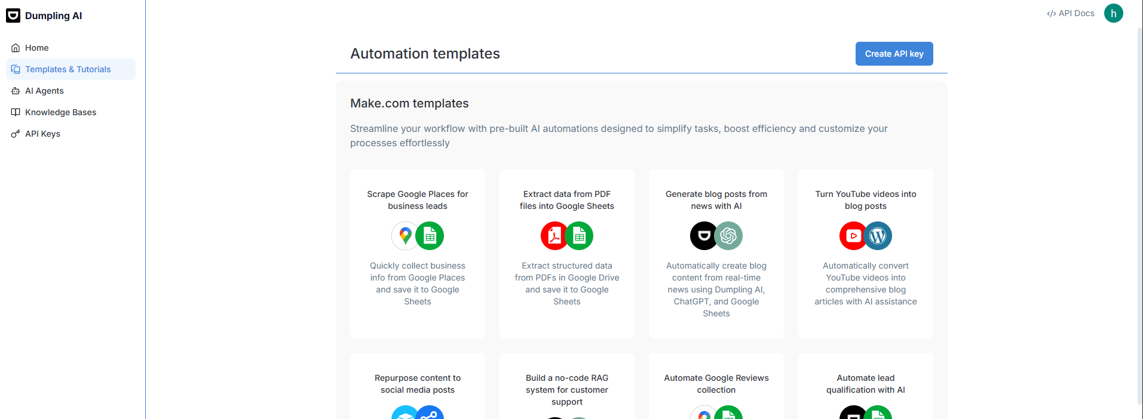Screen dimensions: 1143x419
Task: Open the API Docs link
Action: 1071,13
